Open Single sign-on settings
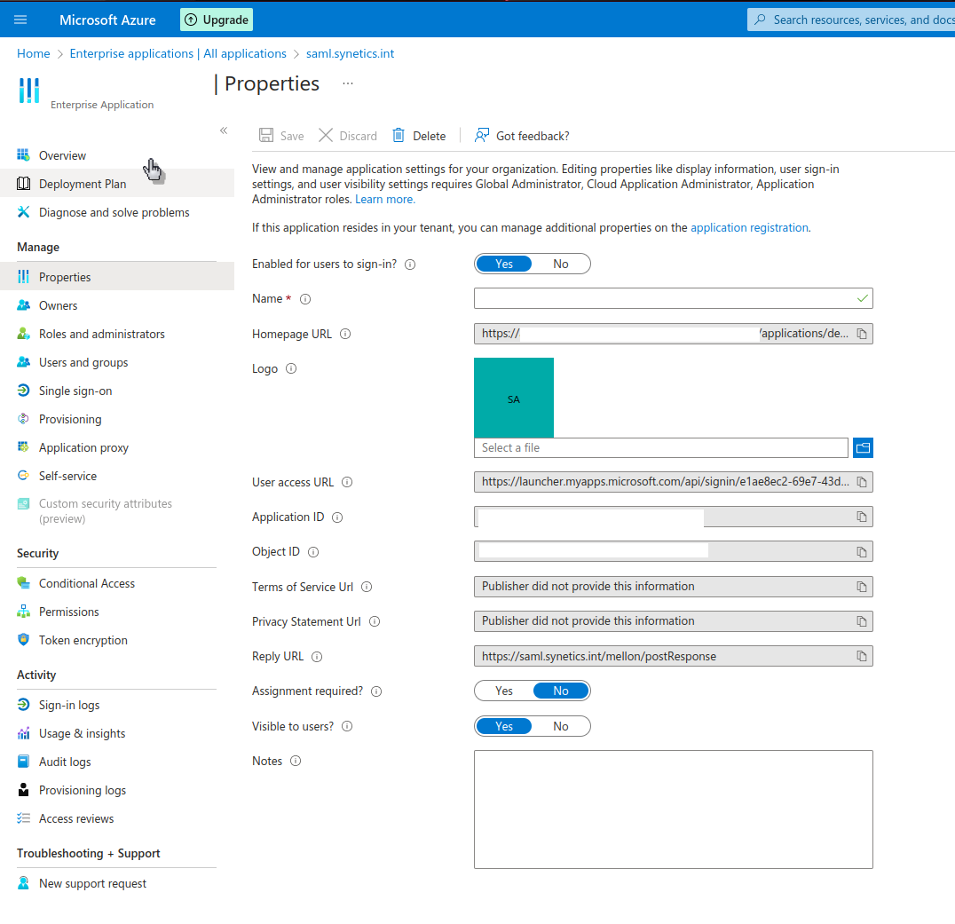 click(x=117, y=391)
